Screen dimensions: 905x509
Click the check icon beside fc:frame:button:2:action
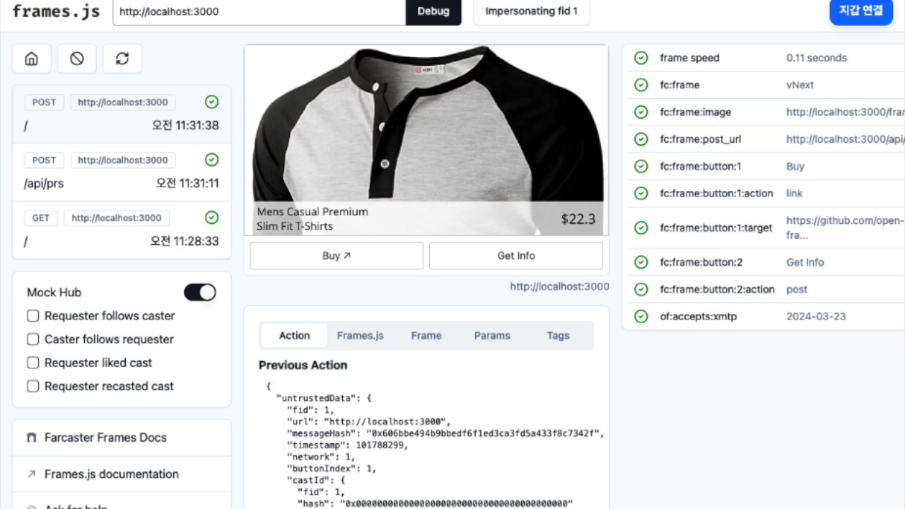pos(641,289)
